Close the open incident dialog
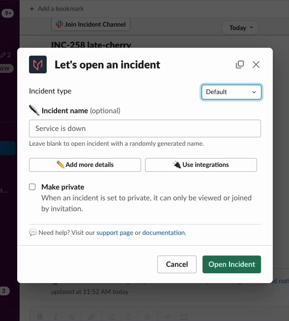 [x=256, y=64]
